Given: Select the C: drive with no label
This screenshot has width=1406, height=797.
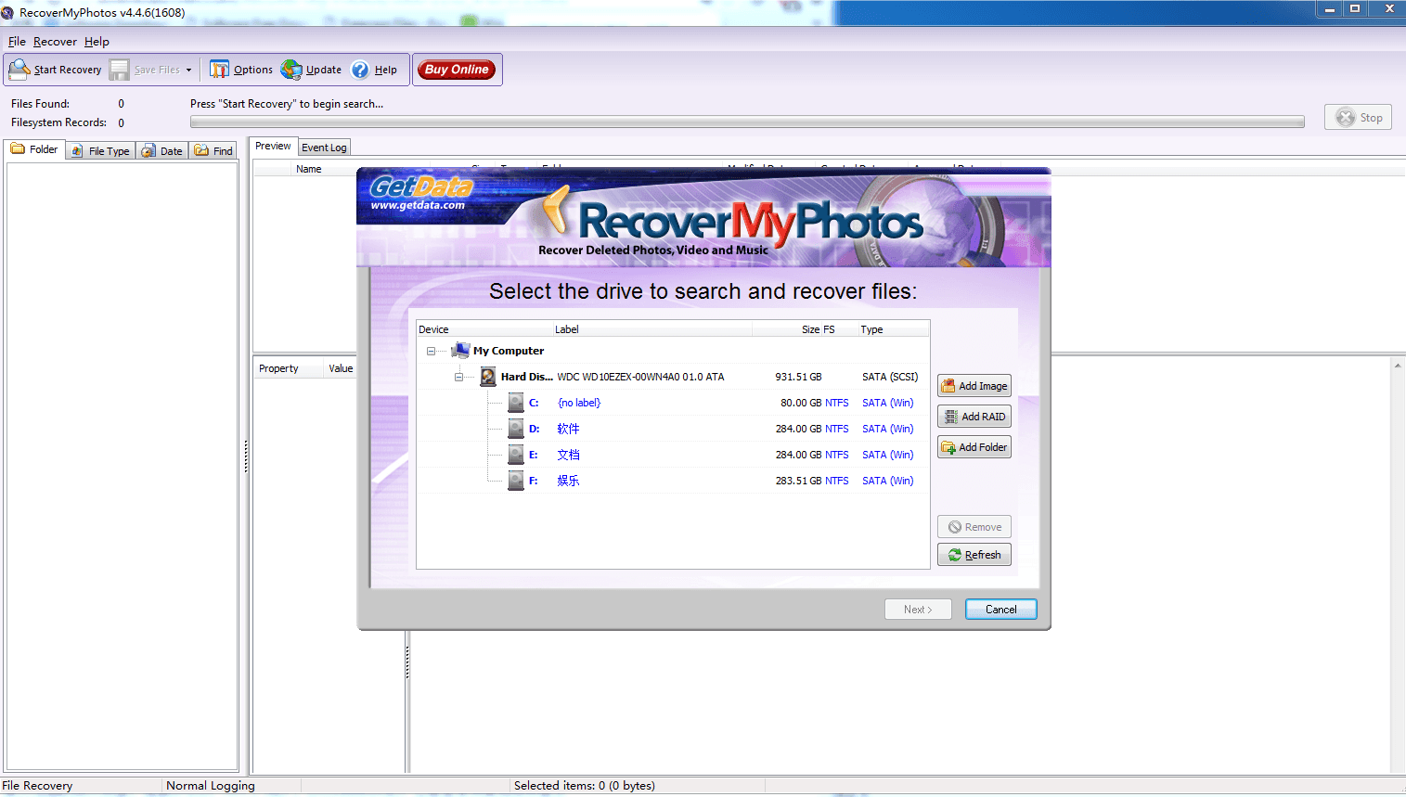Looking at the screenshot, I should (578, 403).
